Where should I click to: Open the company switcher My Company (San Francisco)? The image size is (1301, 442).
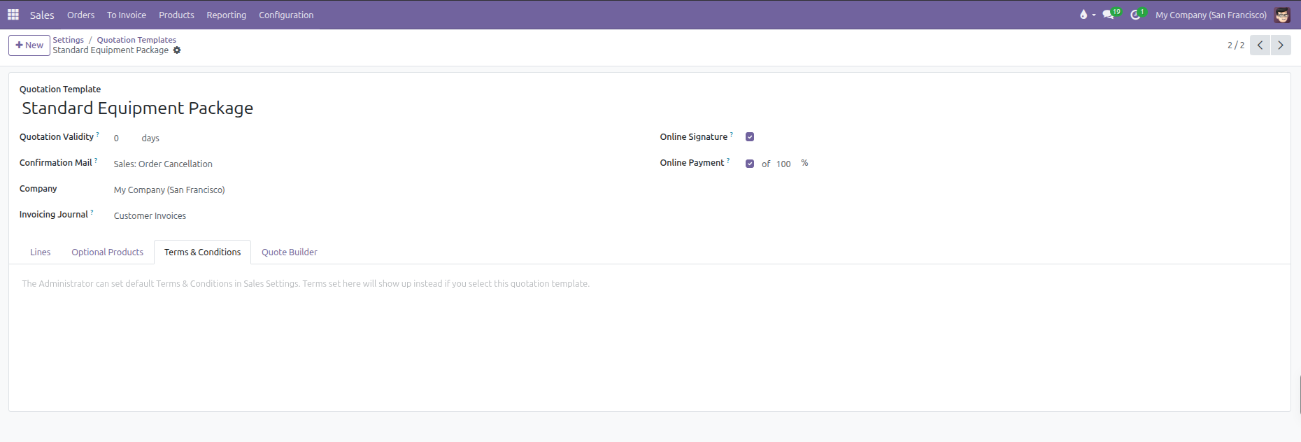click(1211, 15)
